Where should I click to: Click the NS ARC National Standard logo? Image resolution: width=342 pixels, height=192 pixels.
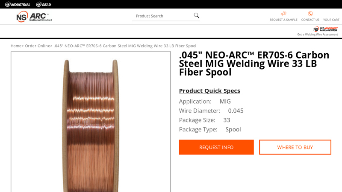(34, 17)
